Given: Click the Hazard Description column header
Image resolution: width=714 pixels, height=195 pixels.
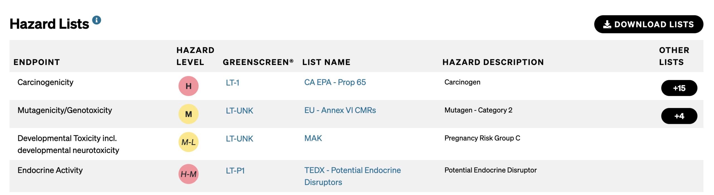Looking at the screenshot, I should (493, 62).
